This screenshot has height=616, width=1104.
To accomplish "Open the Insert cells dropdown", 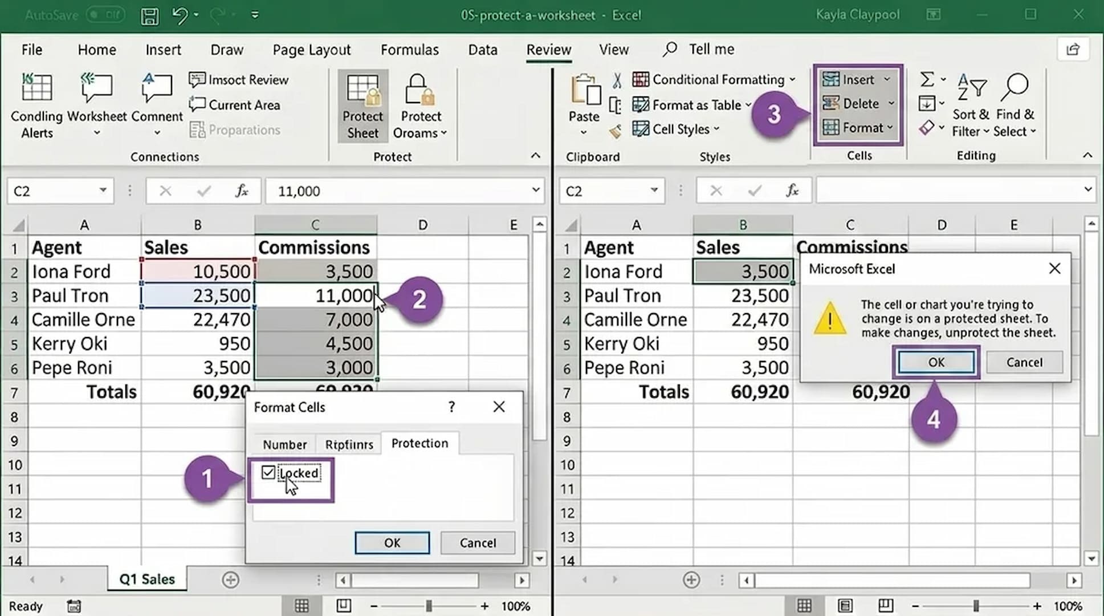I will (x=857, y=79).
